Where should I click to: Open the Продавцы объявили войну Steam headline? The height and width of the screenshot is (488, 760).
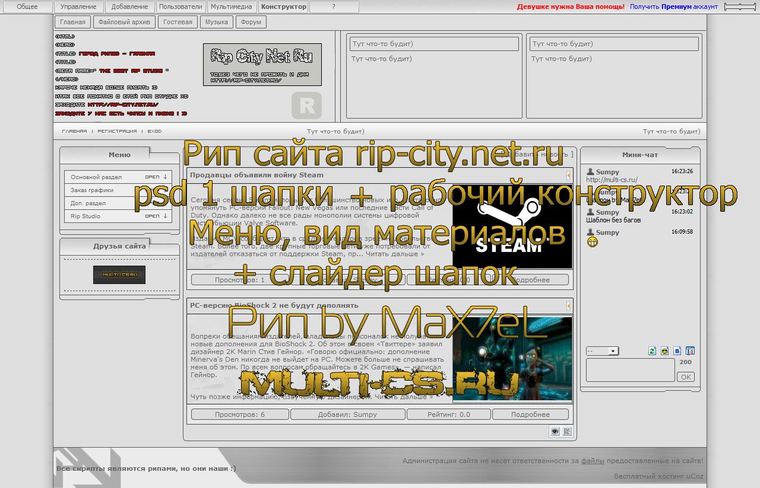click(256, 175)
